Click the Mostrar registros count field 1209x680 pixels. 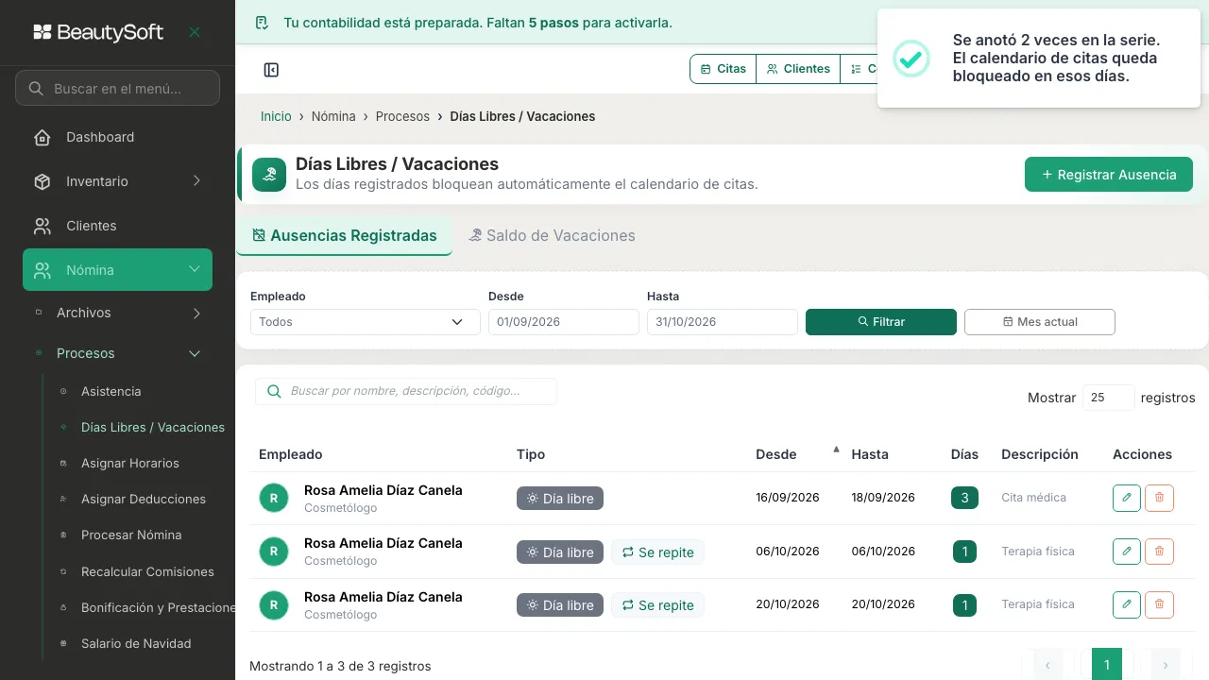[x=1108, y=398]
